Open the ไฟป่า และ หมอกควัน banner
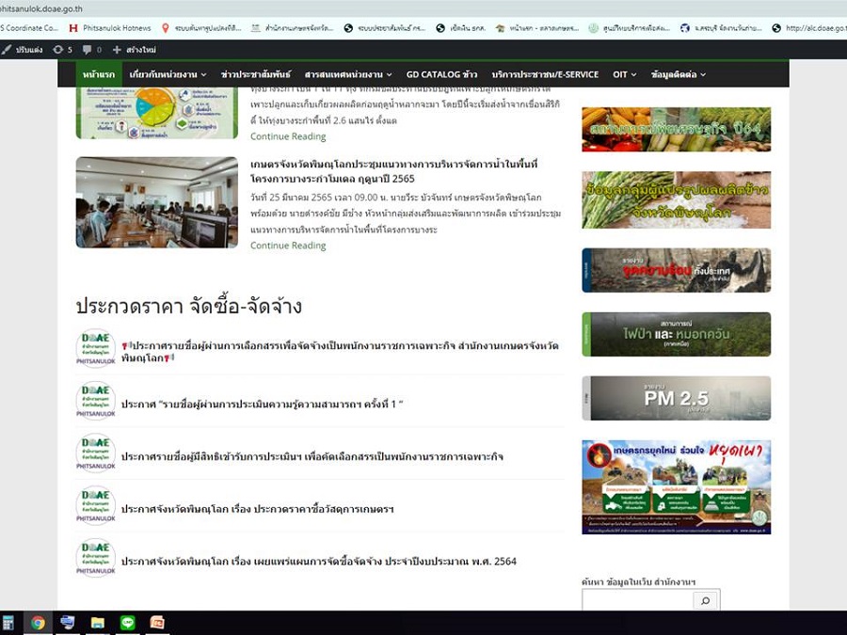 (x=677, y=334)
